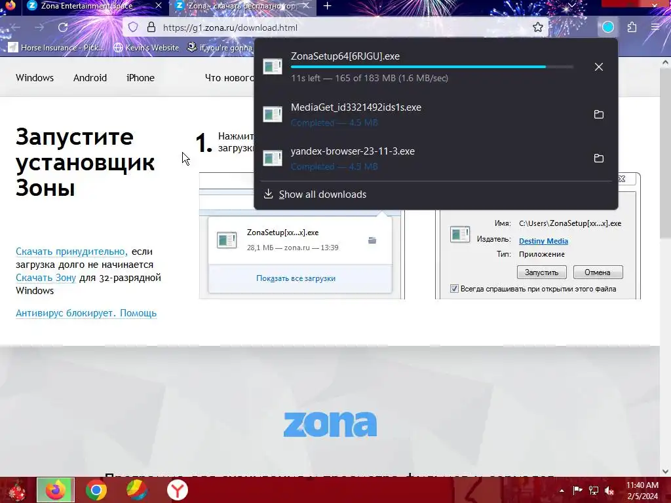Click Скачать Зону 32-bit link
Image resolution: width=671 pixels, height=503 pixels.
coord(46,278)
